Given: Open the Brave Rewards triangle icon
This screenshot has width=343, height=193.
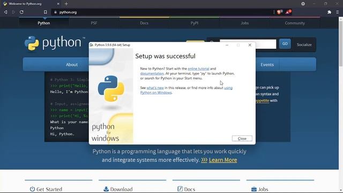Looking at the screenshot, I should 288,12.
